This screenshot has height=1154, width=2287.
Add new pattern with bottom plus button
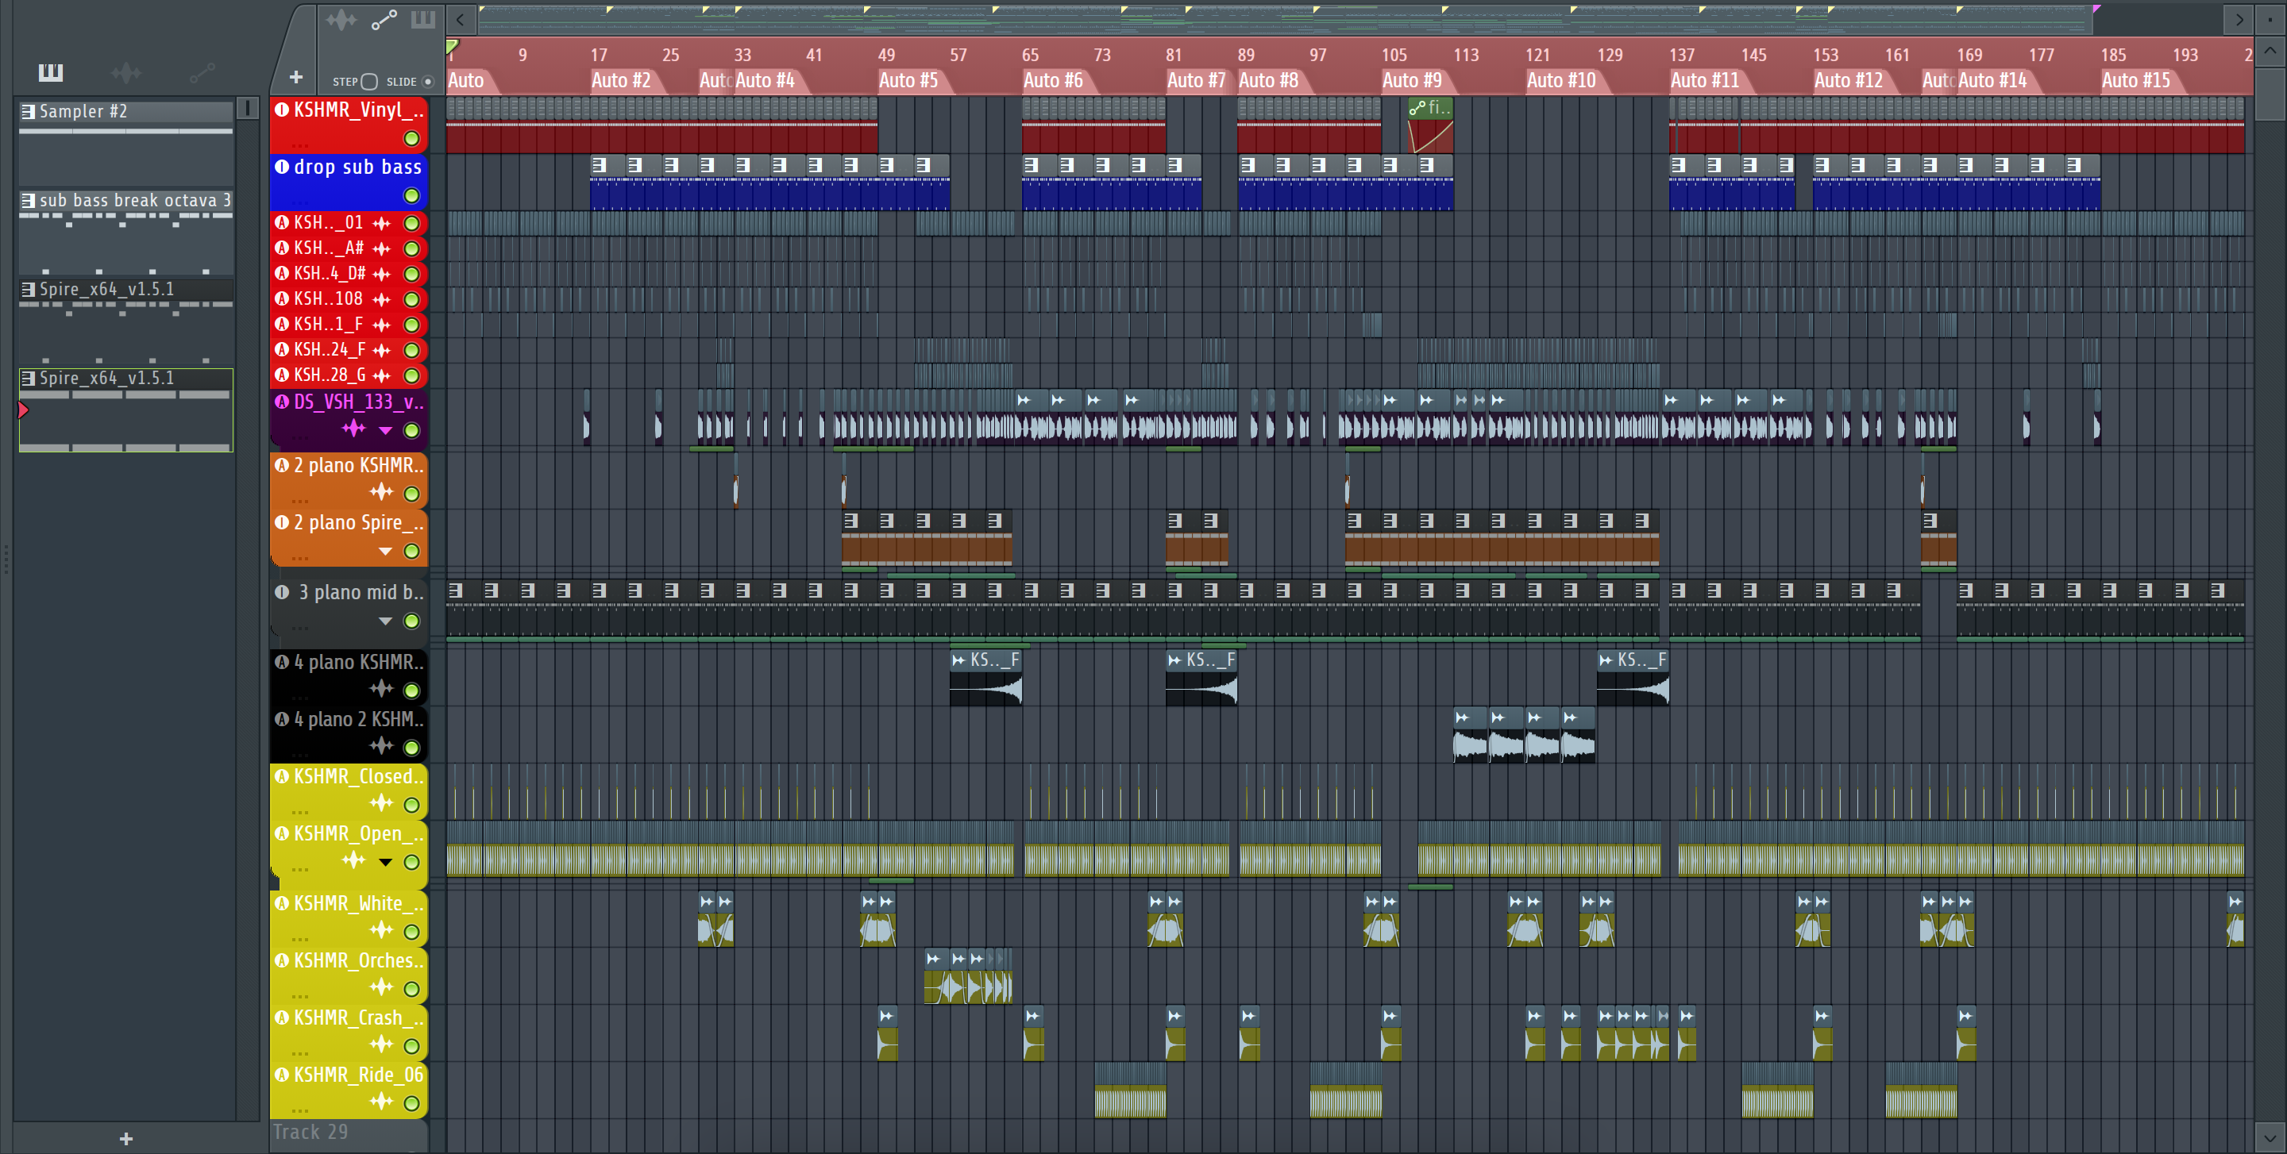tap(126, 1138)
